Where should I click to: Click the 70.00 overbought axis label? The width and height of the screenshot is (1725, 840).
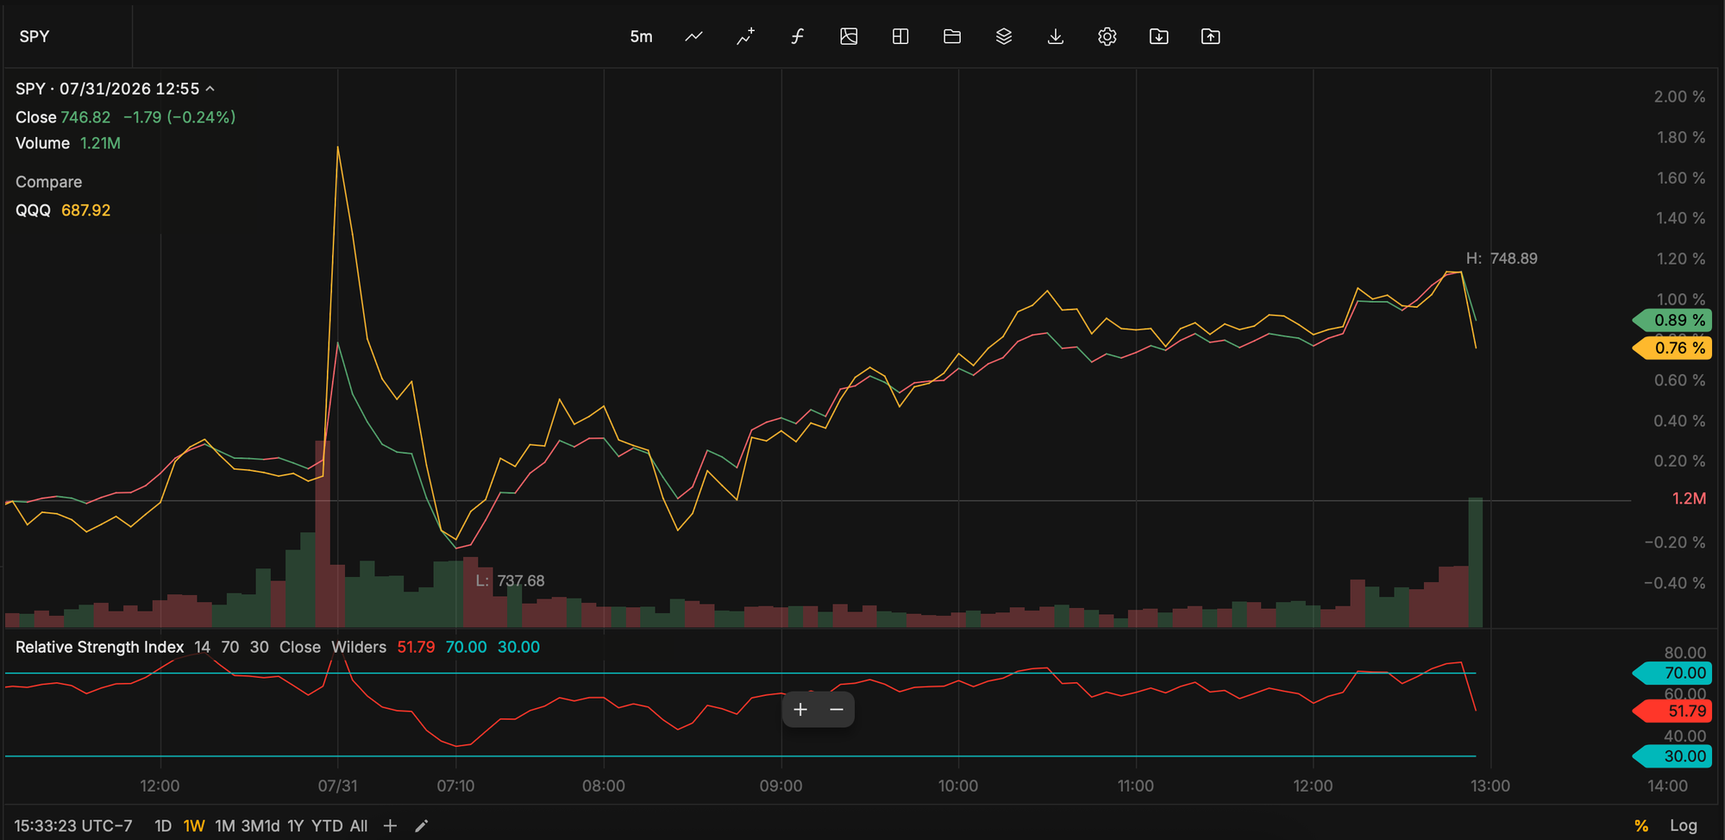tap(1672, 673)
